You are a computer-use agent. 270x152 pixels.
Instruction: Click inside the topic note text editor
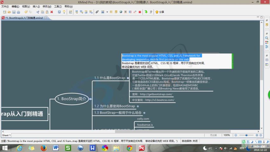(177, 61)
